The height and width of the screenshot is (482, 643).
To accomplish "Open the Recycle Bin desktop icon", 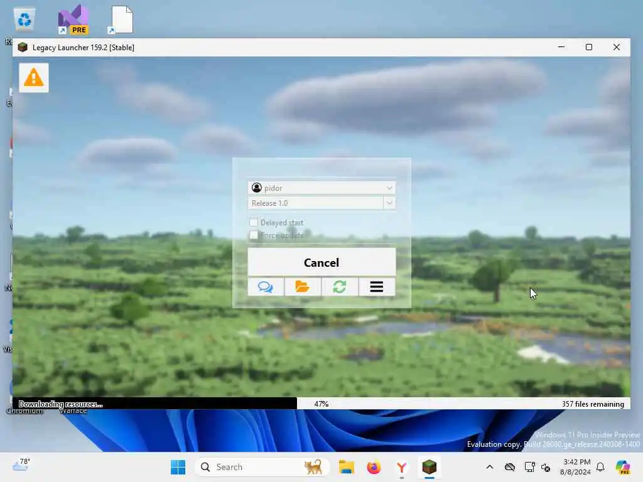I will point(24,19).
